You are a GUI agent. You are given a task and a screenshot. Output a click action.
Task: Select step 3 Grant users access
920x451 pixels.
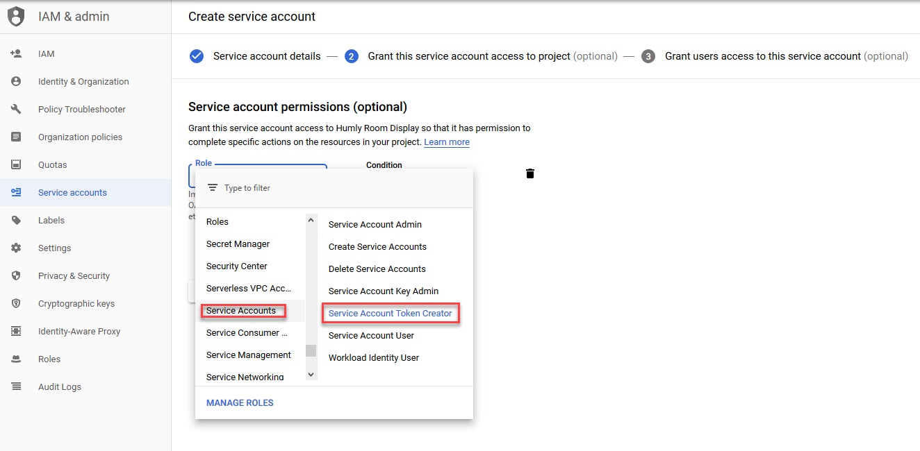[648, 56]
